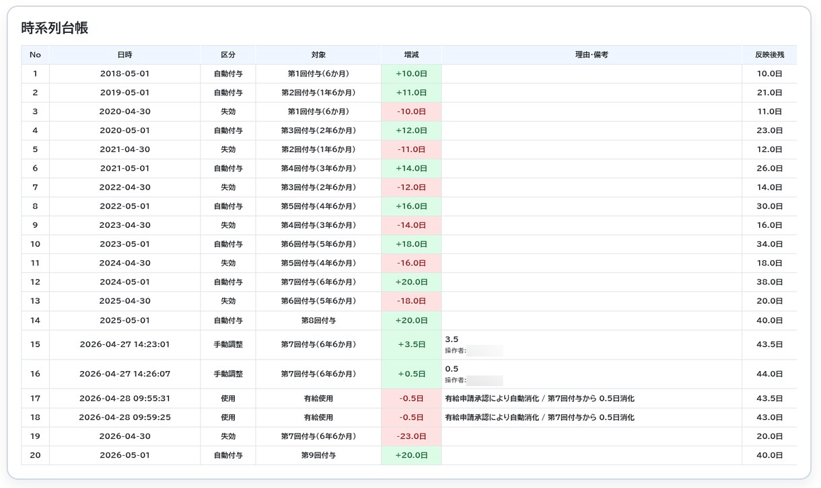Click the 反映後残 column header
The height and width of the screenshot is (488, 821).
[769, 54]
